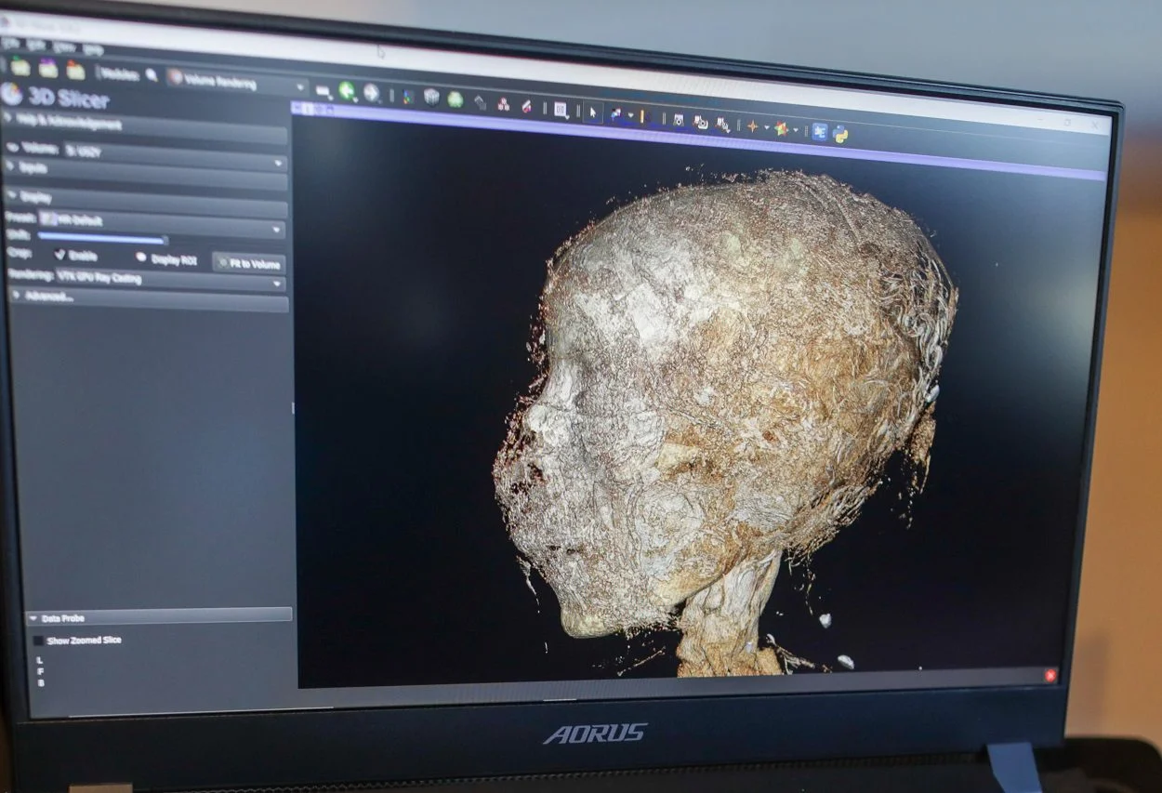Toggle Show Zoomed Slice in Data Probe
1162x793 pixels.
(x=37, y=640)
